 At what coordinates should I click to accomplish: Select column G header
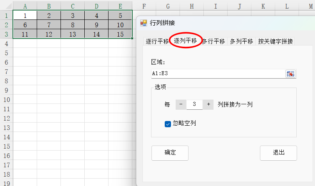[168, 6]
